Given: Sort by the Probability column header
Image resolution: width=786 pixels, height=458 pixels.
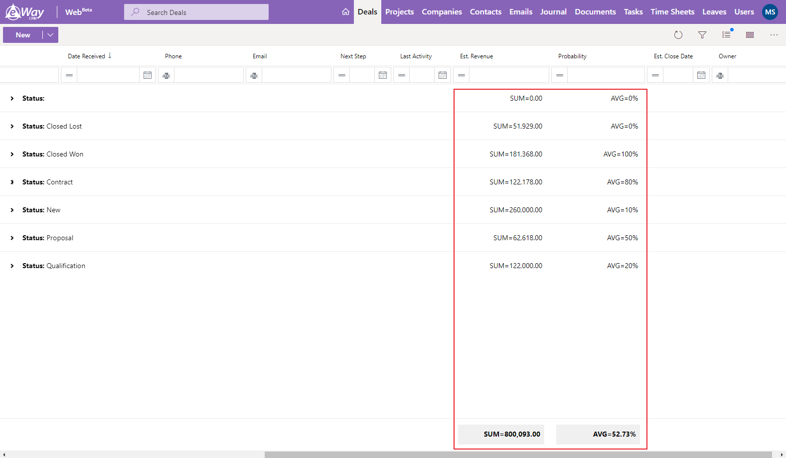Looking at the screenshot, I should pos(572,56).
